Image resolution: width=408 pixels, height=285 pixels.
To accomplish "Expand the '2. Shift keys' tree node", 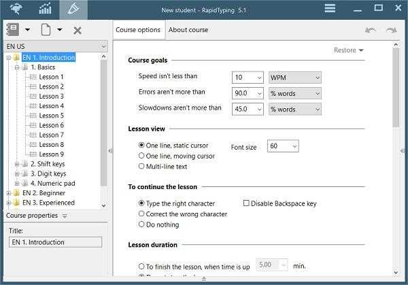I will point(17,164).
